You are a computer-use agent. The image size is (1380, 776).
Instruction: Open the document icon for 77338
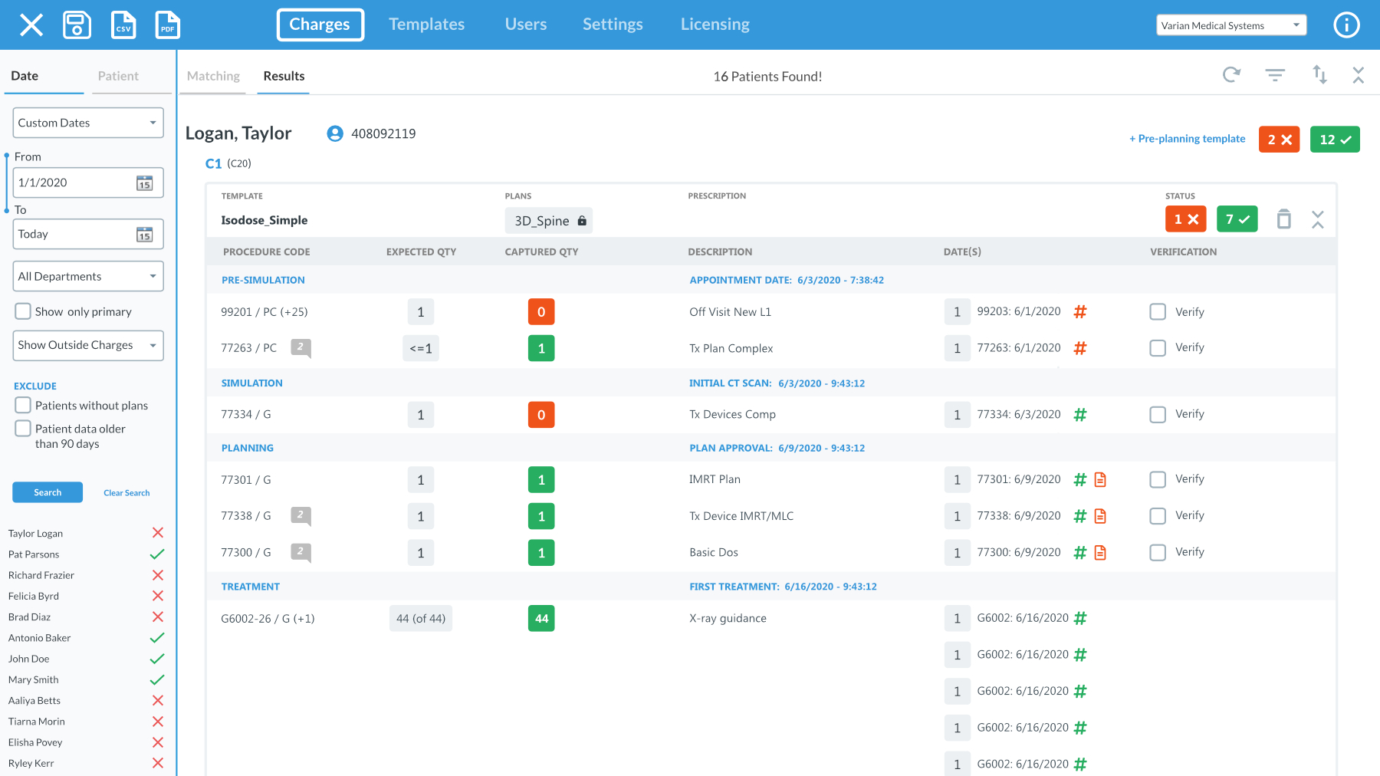point(1100,516)
